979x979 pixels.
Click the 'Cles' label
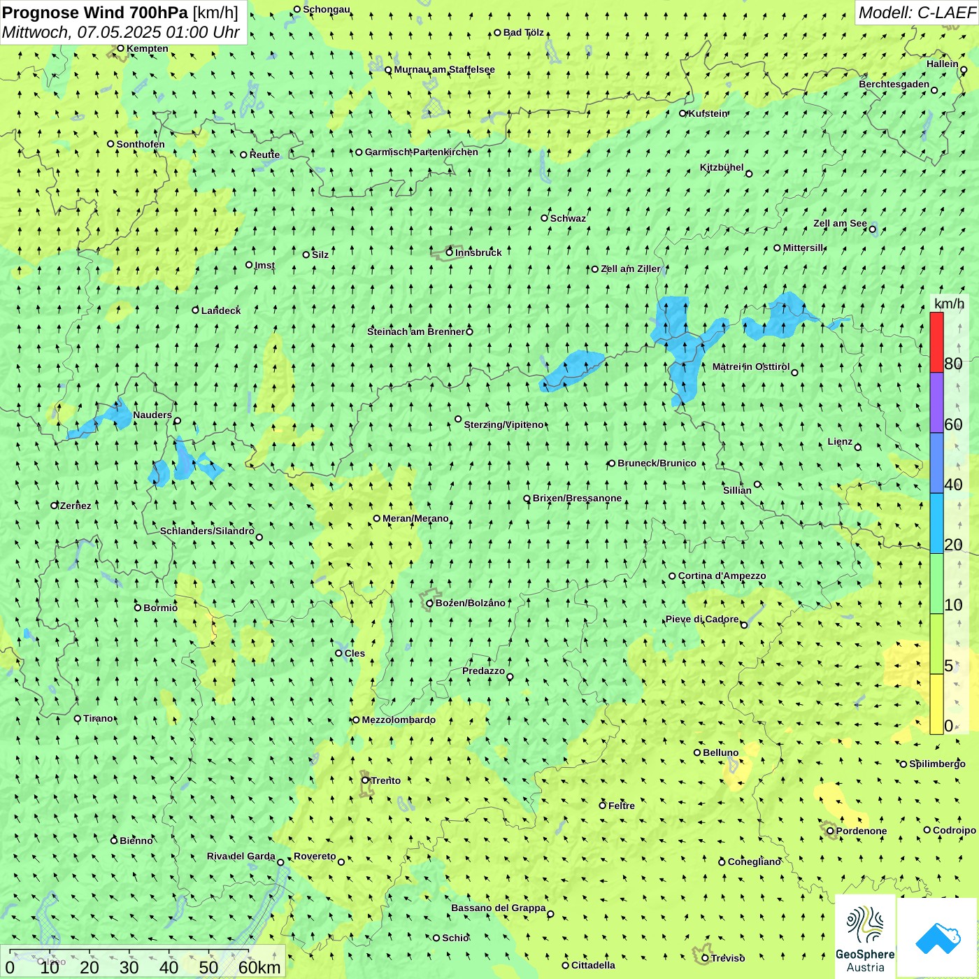pyautogui.click(x=355, y=653)
